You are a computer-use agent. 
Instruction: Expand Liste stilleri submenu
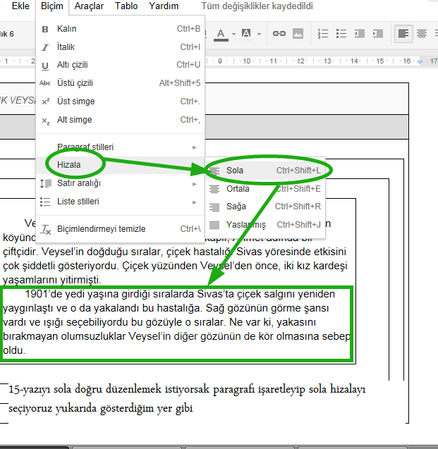(121, 202)
